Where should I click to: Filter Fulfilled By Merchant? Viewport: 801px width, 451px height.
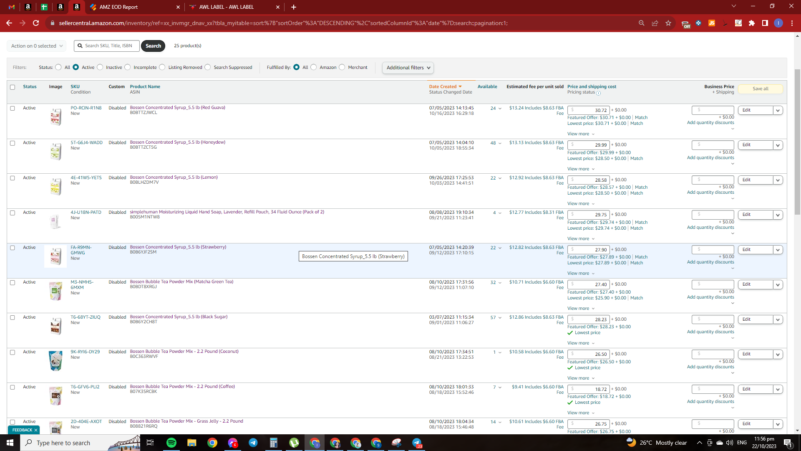(342, 67)
